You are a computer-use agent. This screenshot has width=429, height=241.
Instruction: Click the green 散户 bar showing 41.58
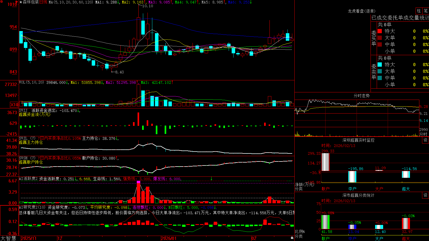click(x=326, y=222)
